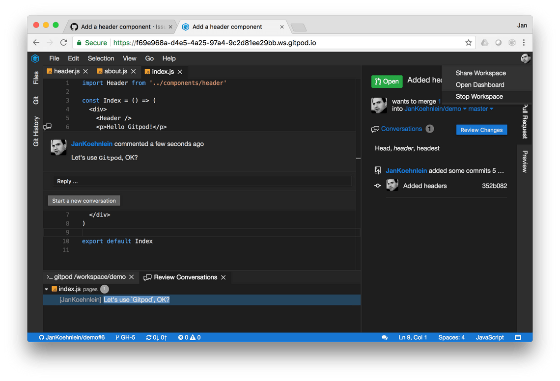
Task: Click the browser address bar URL
Action: 214,43
